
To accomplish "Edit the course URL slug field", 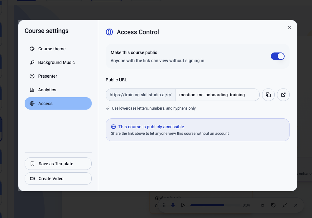I will 217,95.
